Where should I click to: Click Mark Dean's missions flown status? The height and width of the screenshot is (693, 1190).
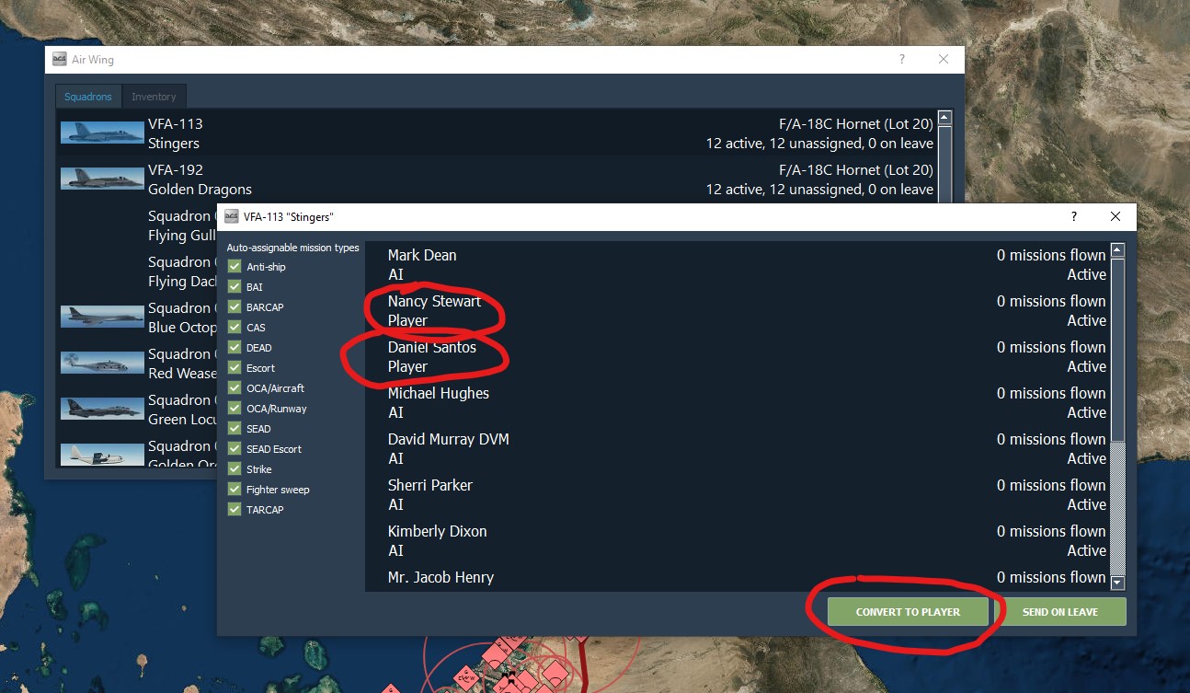(1051, 255)
